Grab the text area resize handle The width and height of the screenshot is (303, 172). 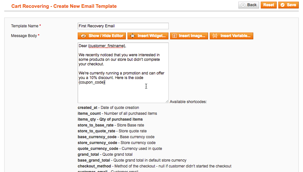(x=167, y=101)
